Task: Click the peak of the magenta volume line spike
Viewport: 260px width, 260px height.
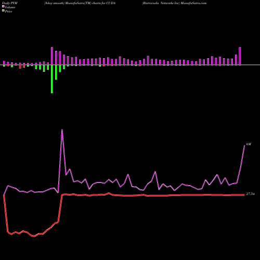Action: point(62,129)
